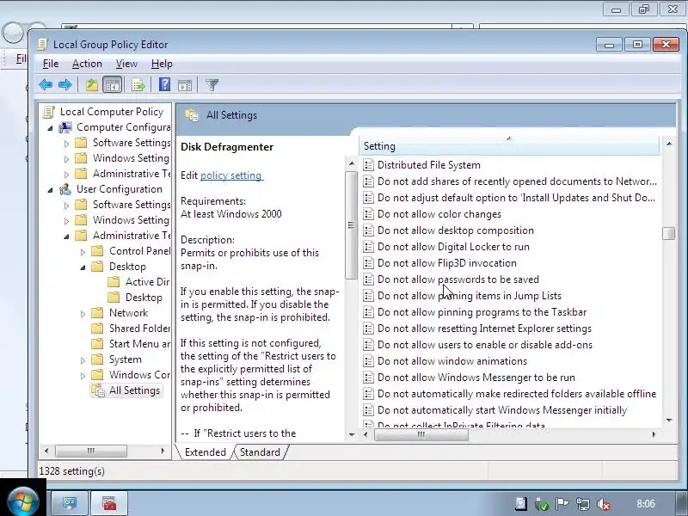
Task: Click icon beside Distributed File System setting
Action: (369, 165)
